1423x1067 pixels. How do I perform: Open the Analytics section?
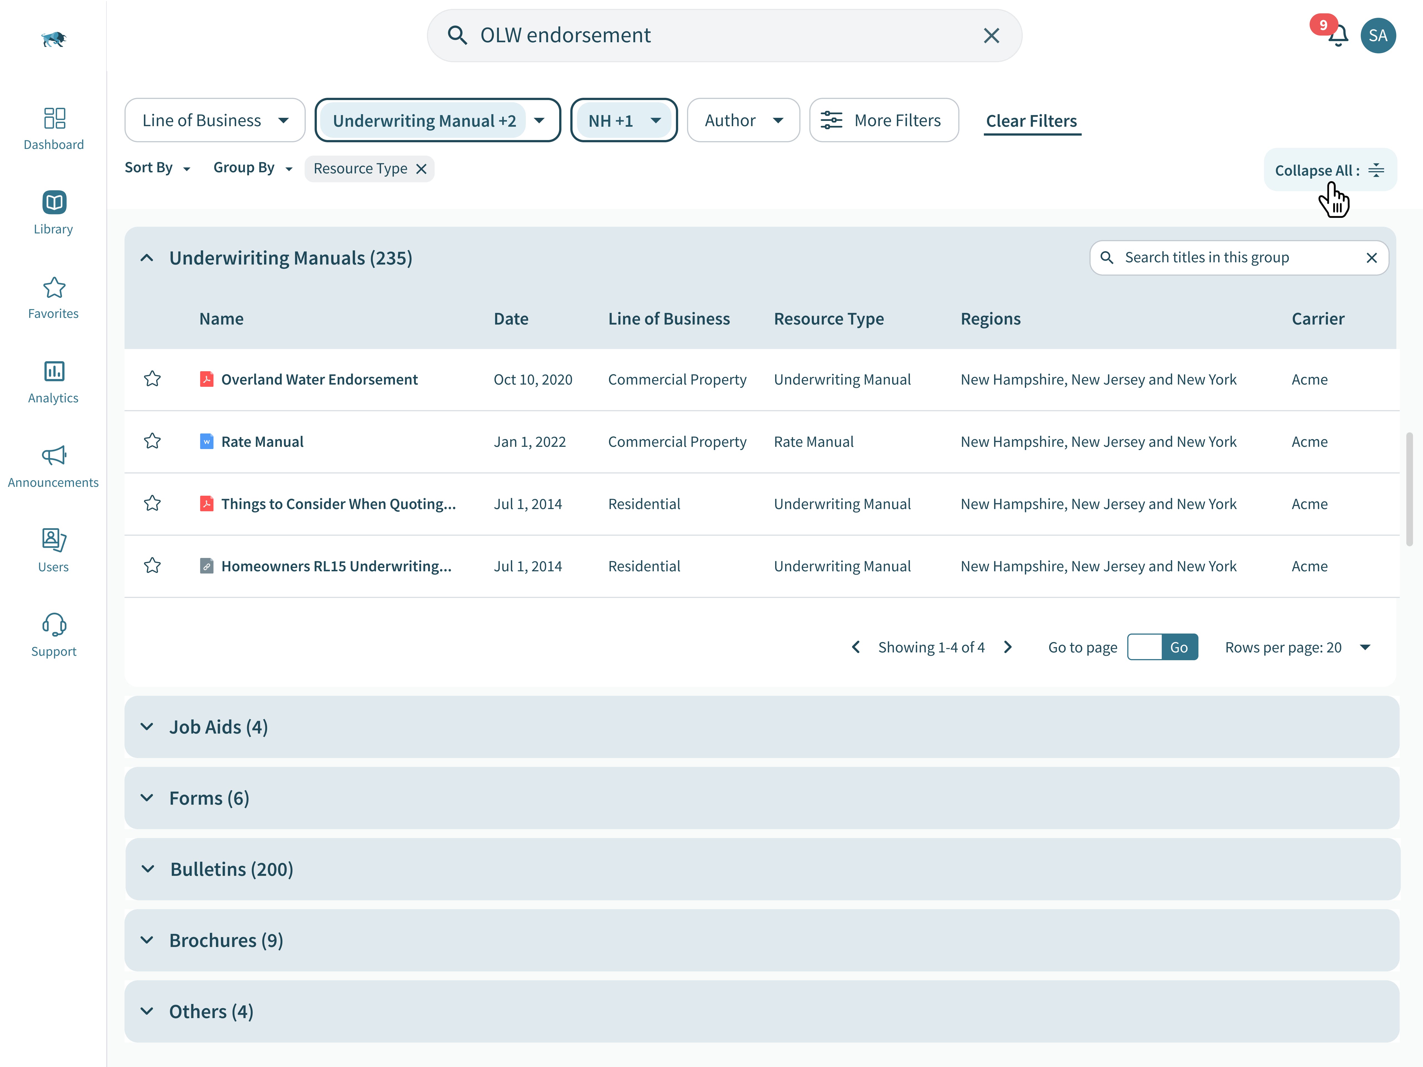(x=54, y=382)
